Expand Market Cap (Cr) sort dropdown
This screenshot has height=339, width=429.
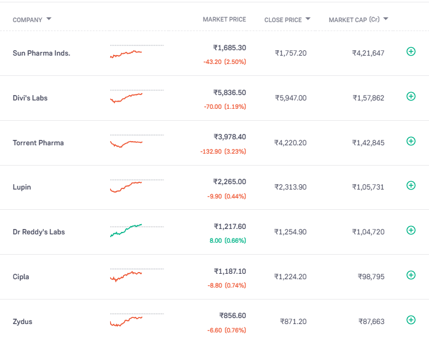tap(386, 19)
